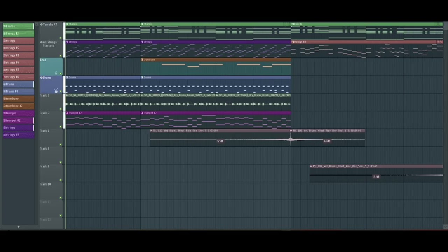Open the menu of the Hihat Ride clip on Track 9
The height and width of the screenshot is (252, 448).
311,166
